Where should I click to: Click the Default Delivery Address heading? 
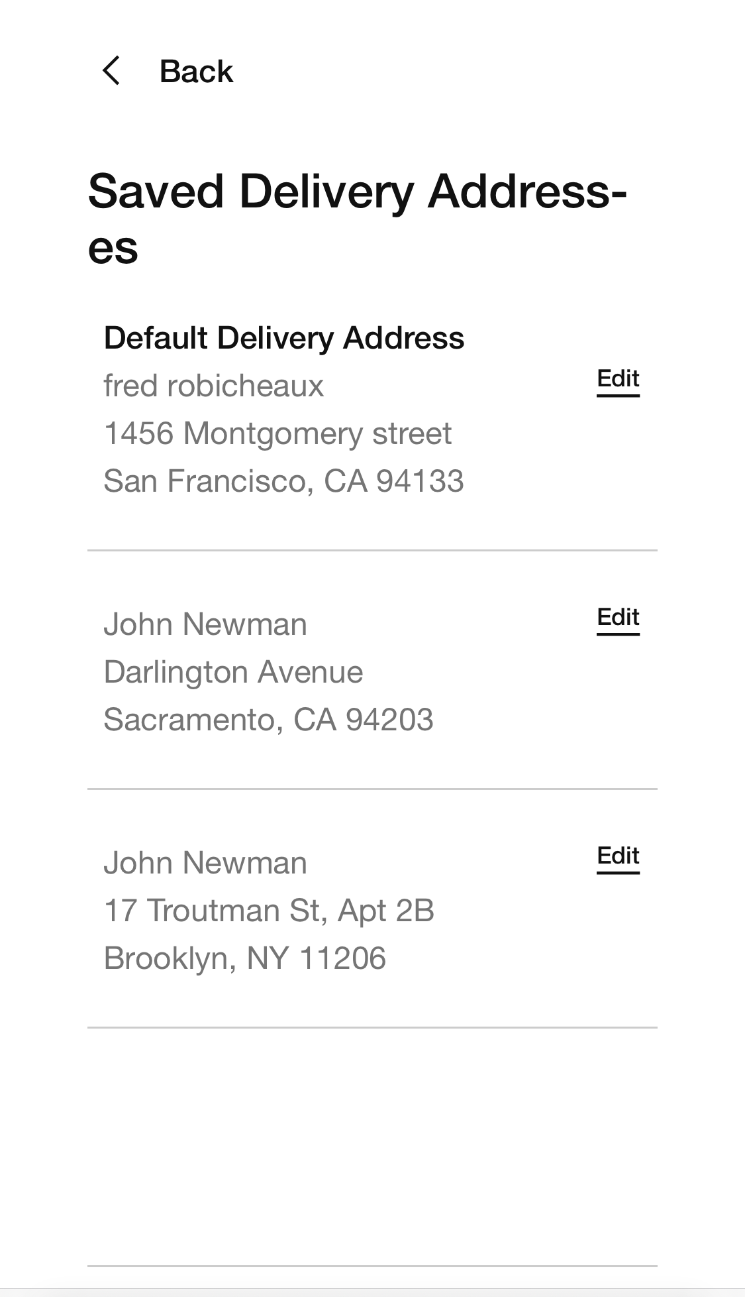284,337
